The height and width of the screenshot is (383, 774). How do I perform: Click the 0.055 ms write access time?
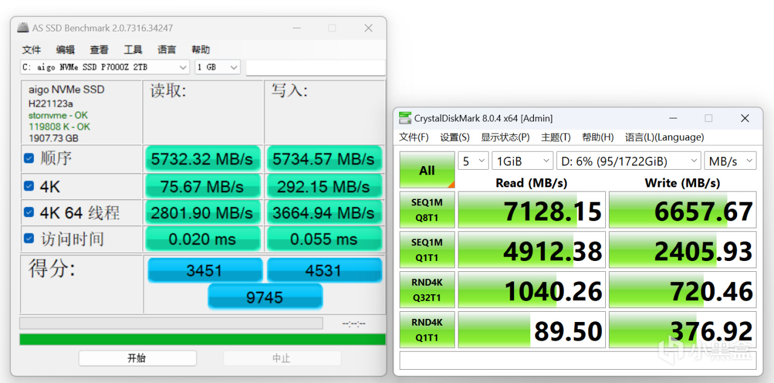point(324,239)
